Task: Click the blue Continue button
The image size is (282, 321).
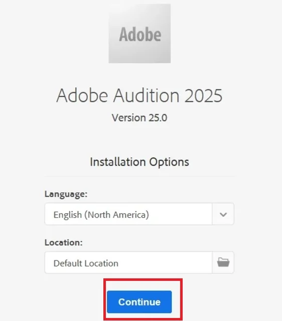Action: click(139, 302)
